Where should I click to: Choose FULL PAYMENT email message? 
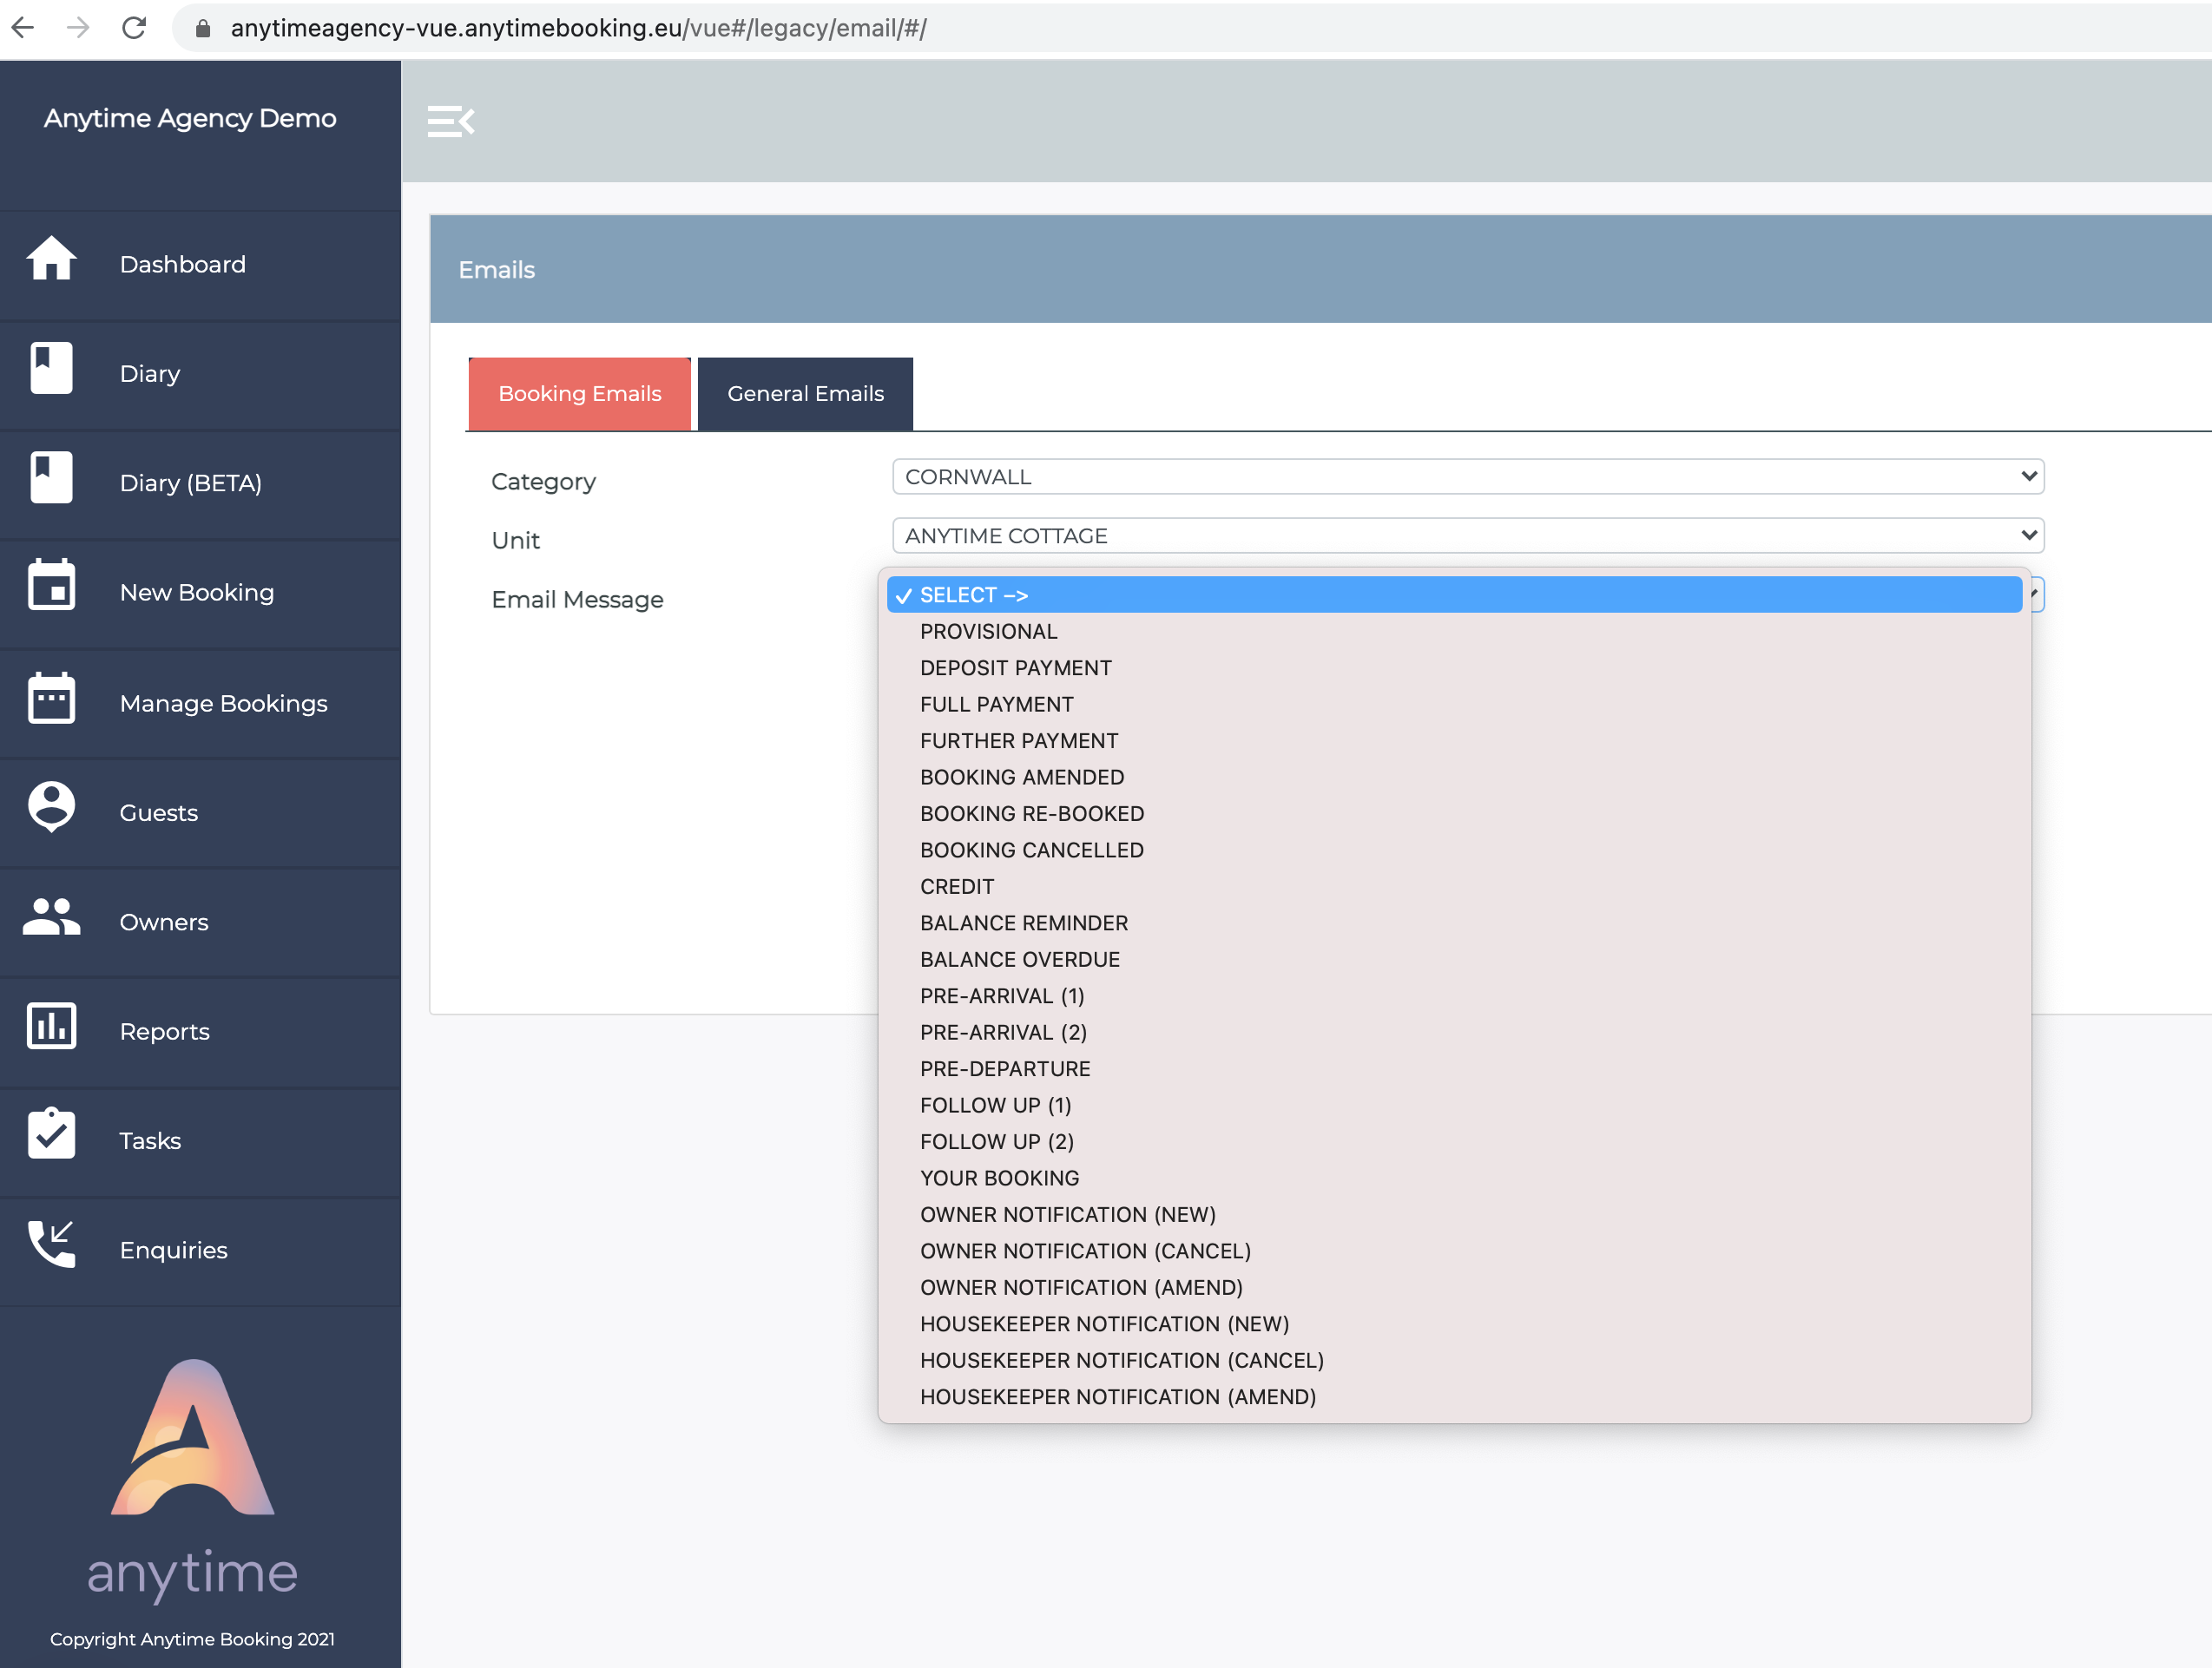1454,705
